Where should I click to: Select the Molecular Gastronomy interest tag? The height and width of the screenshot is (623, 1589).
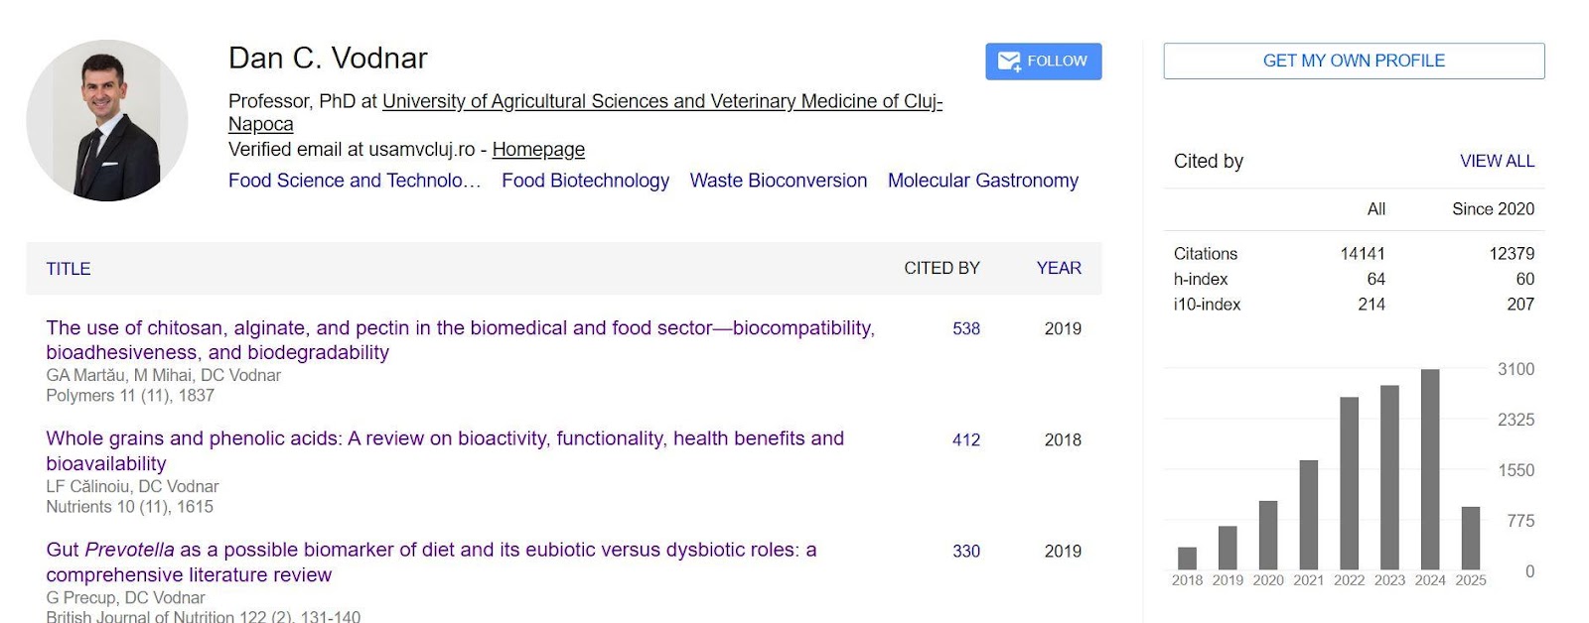[983, 181]
